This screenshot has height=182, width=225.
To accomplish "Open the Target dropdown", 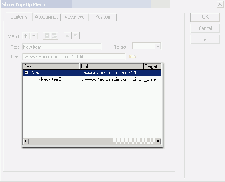I will click(158, 46).
